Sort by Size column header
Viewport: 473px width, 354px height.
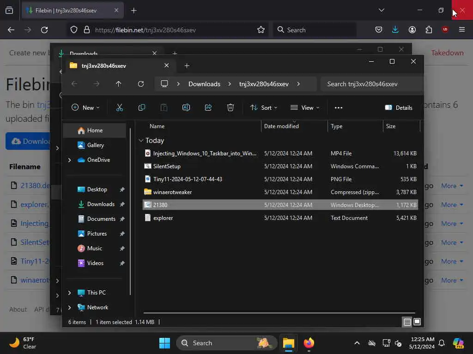391,126
